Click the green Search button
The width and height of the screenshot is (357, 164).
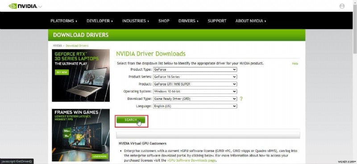pyautogui.click(x=131, y=120)
